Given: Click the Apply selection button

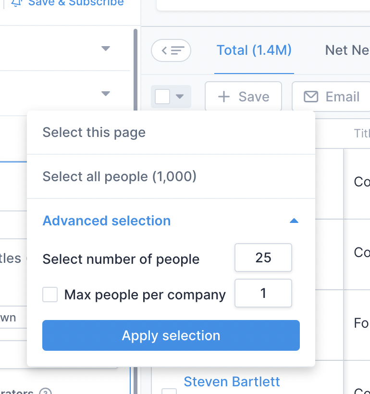Looking at the screenshot, I should [171, 335].
